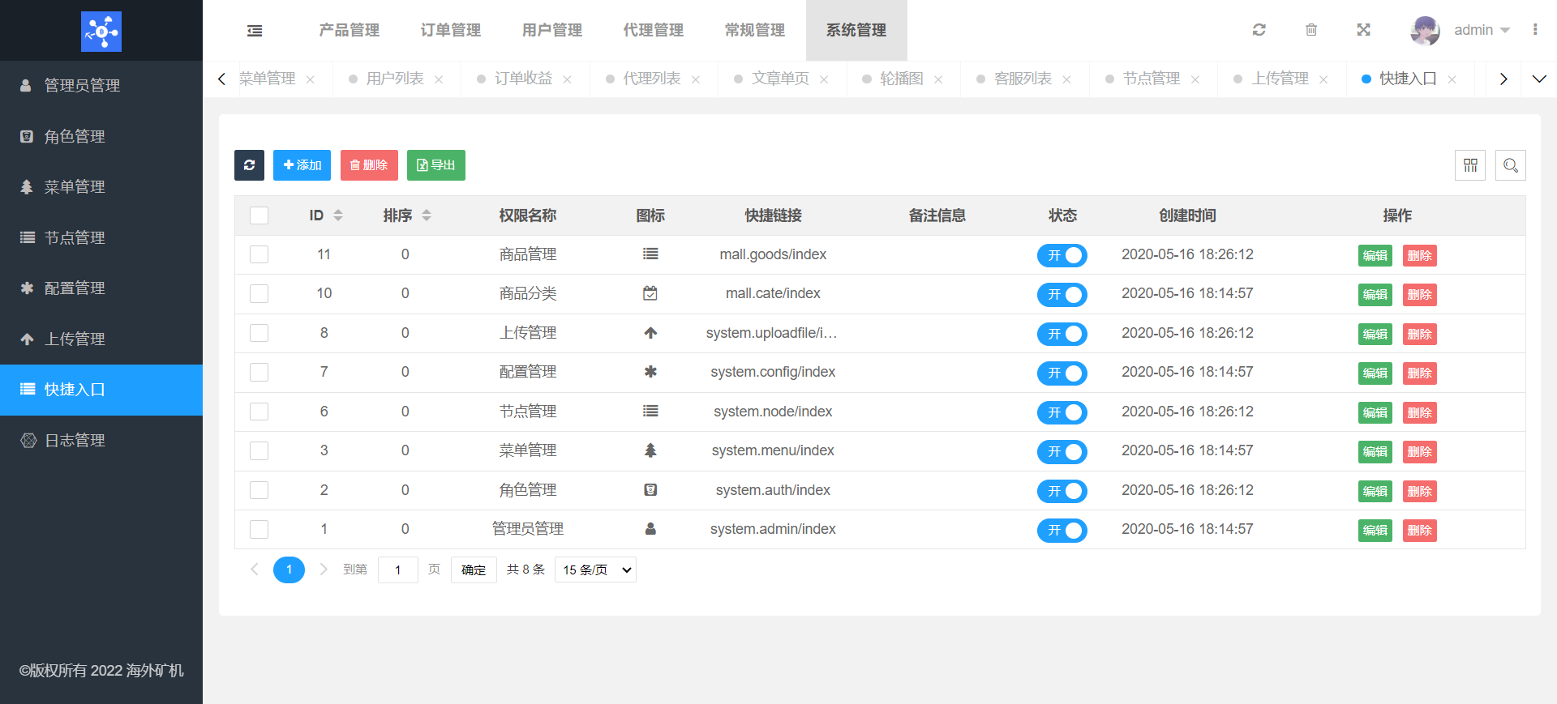Sort table by 排序 column arrows
This screenshot has width=1557, height=704.
(x=427, y=215)
